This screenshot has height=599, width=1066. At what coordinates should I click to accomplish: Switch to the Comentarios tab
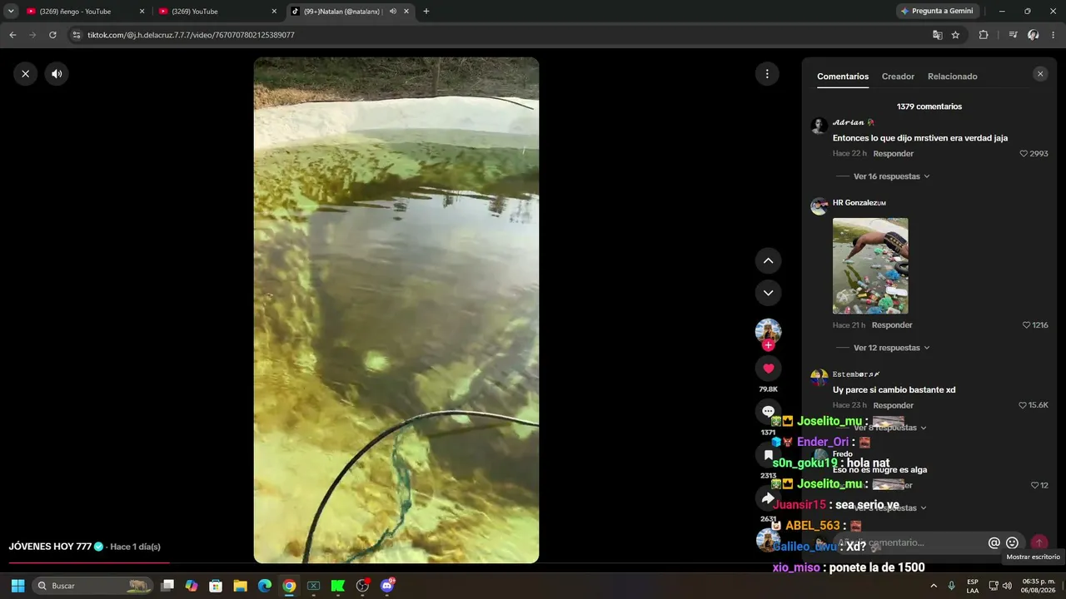pos(843,77)
